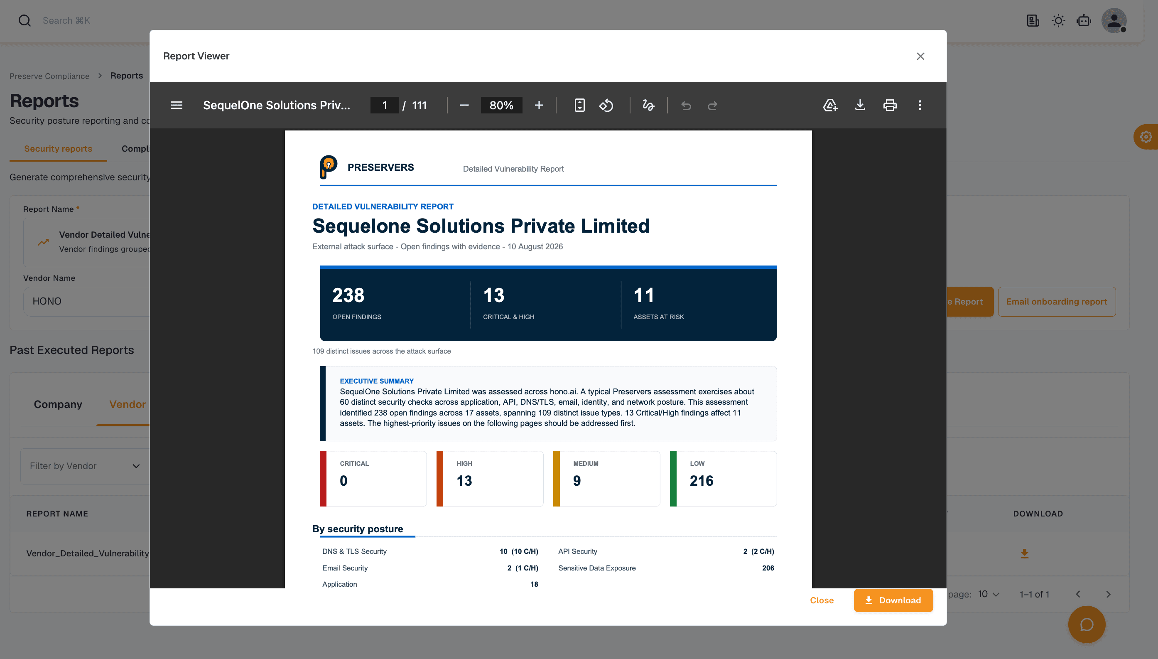Screen dimensions: 1158x659
Task: Go to previous page of reports table
Action: click(x=1078, y=594)
